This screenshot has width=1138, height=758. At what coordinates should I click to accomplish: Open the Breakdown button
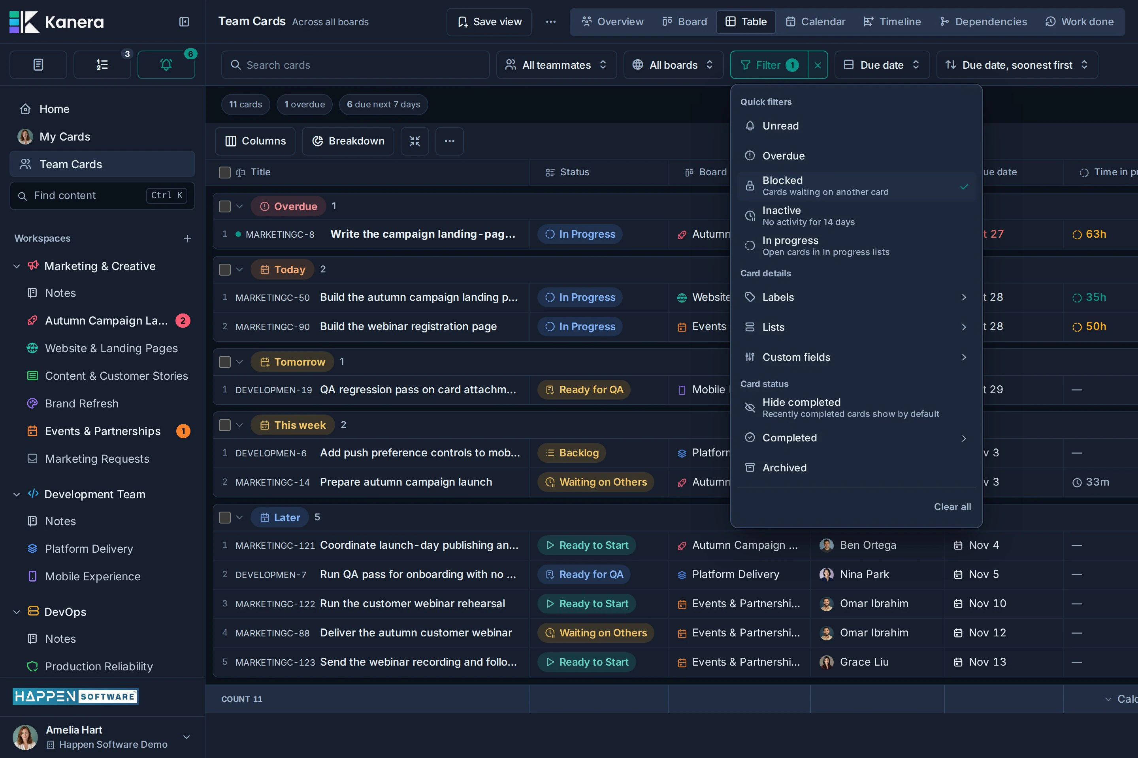(x=348, y=141)
